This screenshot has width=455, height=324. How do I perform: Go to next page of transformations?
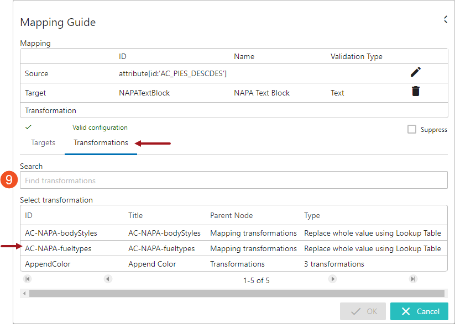pyautogui.click(x=333, y=279)
